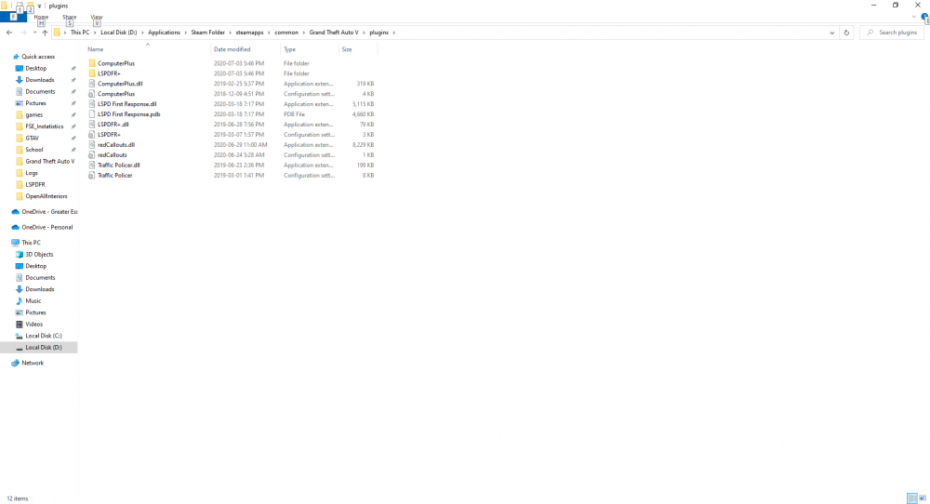Select ComputerPlus.dll file icon
Screen dimensions: 930x504
(x=92, y=84)
